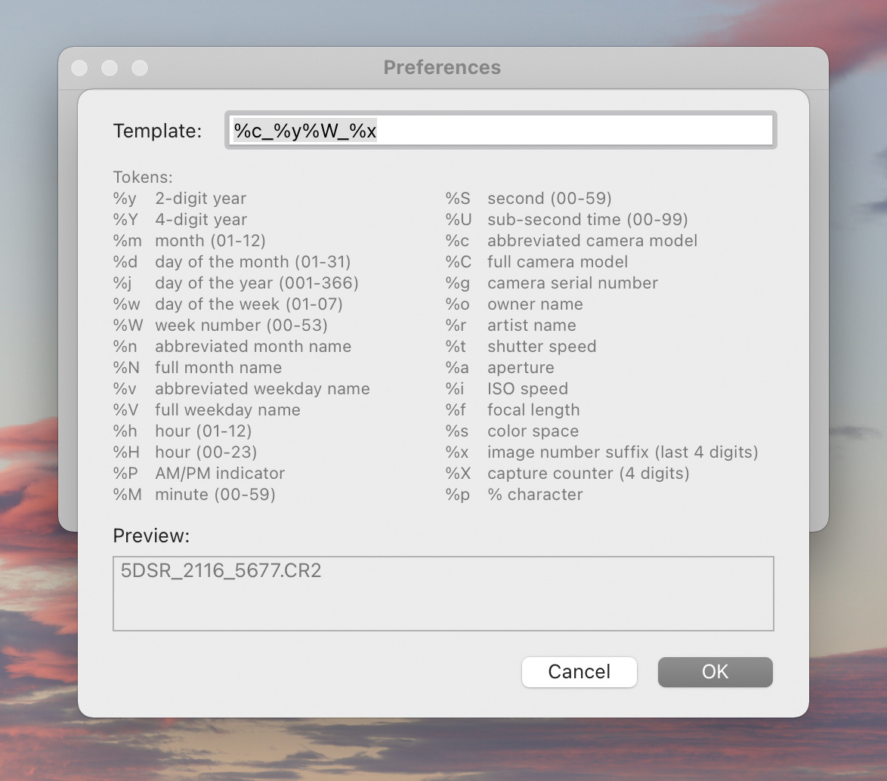Click 'day of the month (01-31)' text

pyautogui.click(x=253, y=262)
